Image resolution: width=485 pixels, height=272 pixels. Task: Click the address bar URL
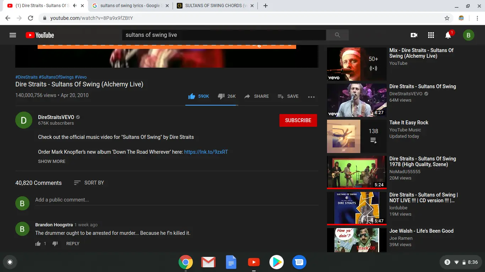pos(92,18)
